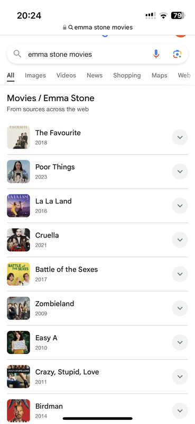195x424 pixels.
Task: Tap the La La Land poster thumbnail
Action: (x=18, y=206)
